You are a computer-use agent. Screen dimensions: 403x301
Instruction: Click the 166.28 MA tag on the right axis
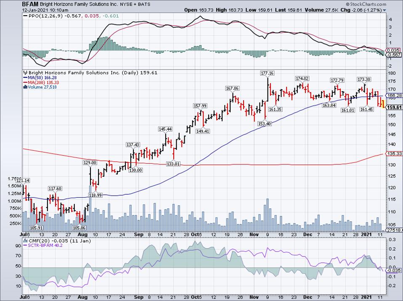click(395, 96)
